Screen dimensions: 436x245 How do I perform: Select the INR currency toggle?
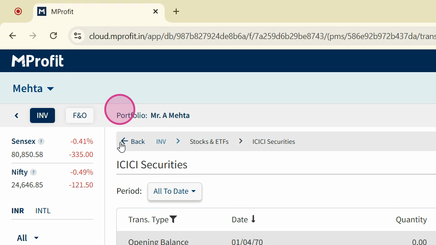[x=18, y=211]
